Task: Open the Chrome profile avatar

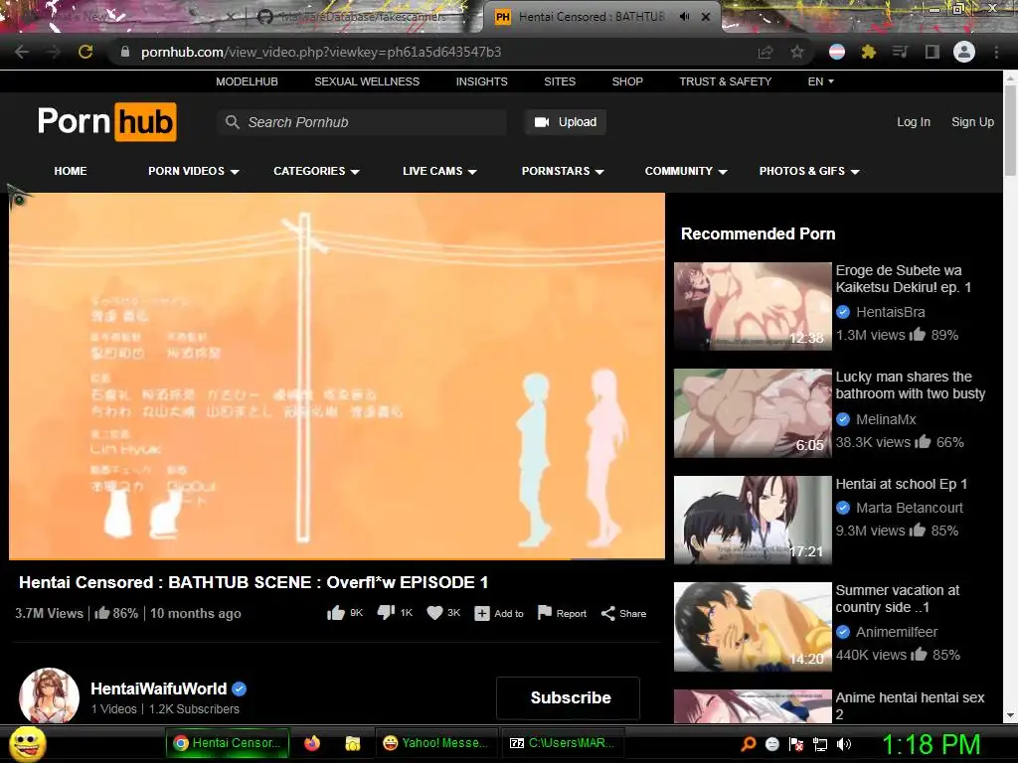Action: pos(964,52)
